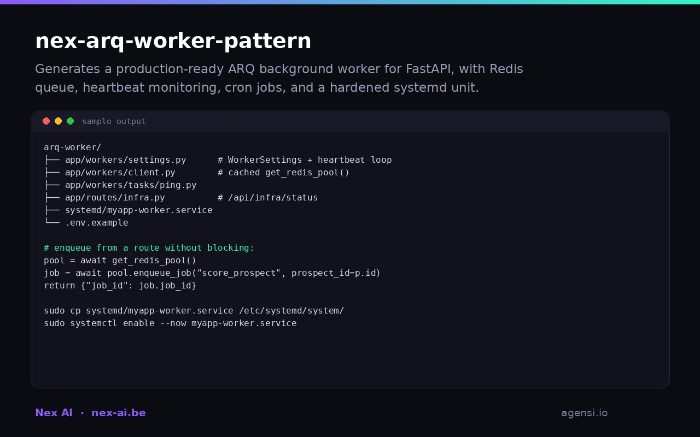Open the agensi.io link
This screenshot has height=437, width=700.
(584, 413)
